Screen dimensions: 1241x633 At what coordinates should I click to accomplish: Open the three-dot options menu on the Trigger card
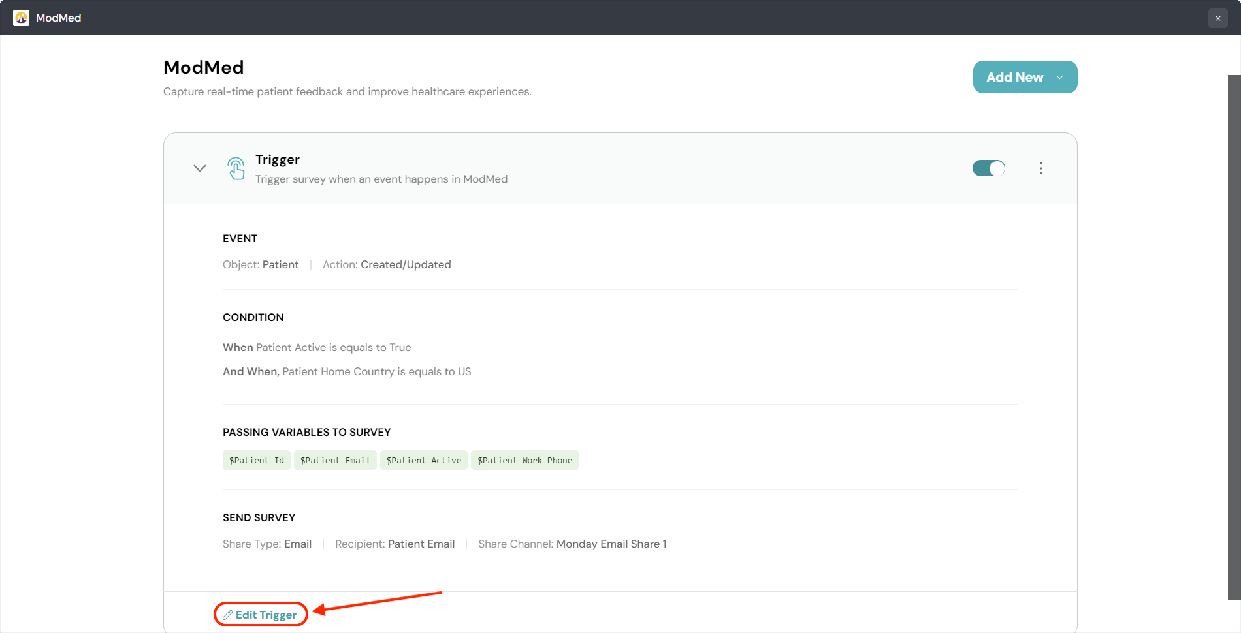coord(1040,168)
